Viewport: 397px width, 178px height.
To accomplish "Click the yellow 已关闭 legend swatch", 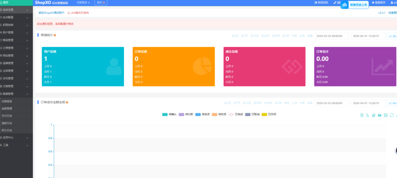I will coord(264,115).
